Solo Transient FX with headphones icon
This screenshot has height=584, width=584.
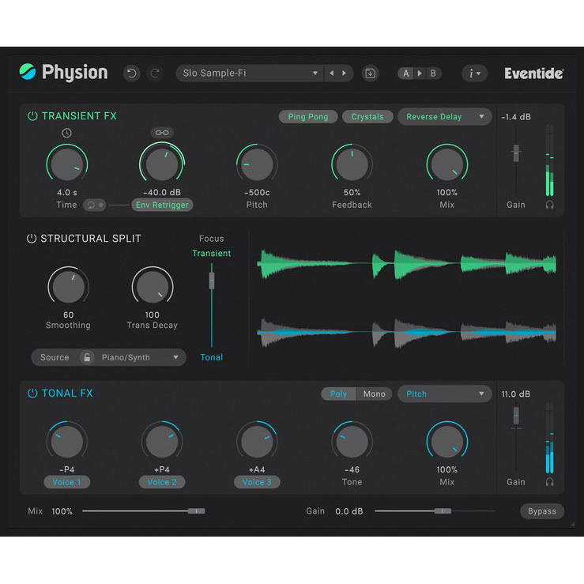point(549,205)
